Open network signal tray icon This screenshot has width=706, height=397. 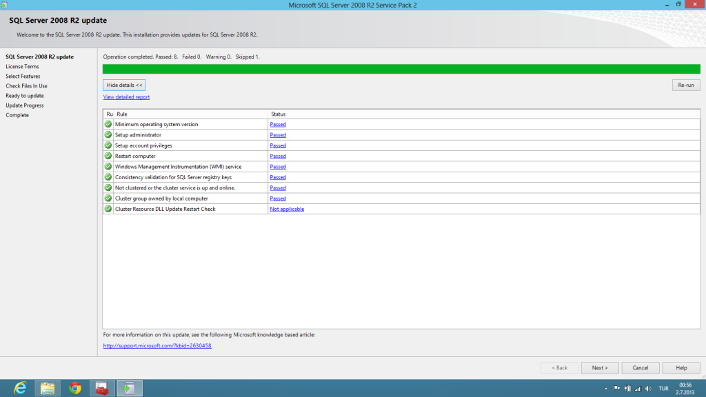tap(638, 389)
